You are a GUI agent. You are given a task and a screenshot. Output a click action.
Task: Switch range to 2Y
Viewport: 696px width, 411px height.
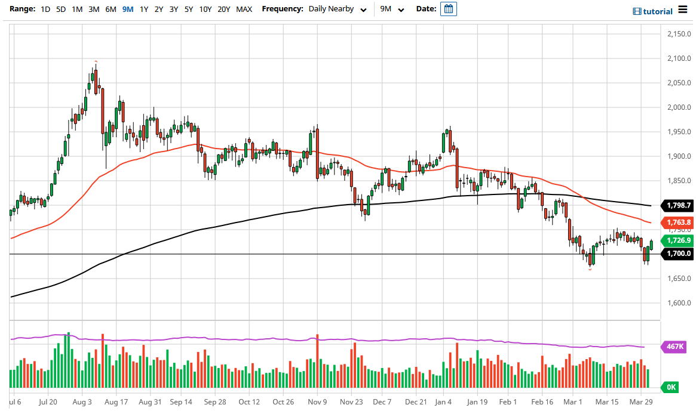159,9
